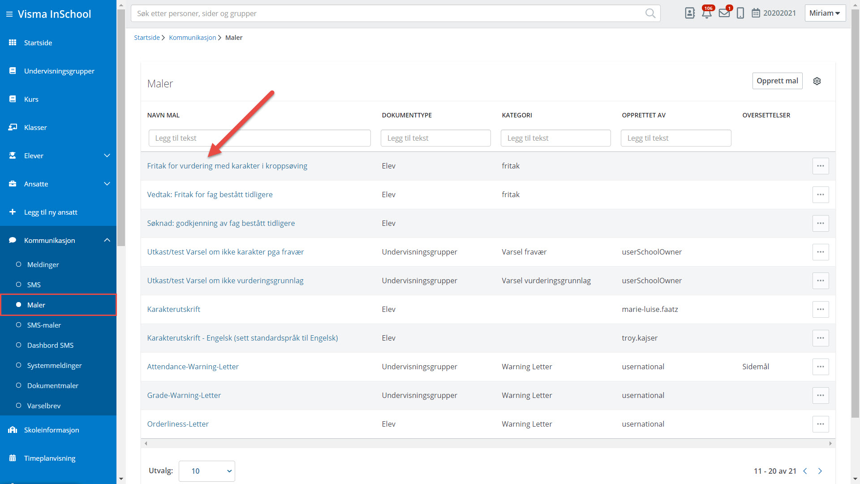Open the contacts card icon in header
The width and height of the screenshot is (860, 484).
pyautogui.click(x=690, y=13)
